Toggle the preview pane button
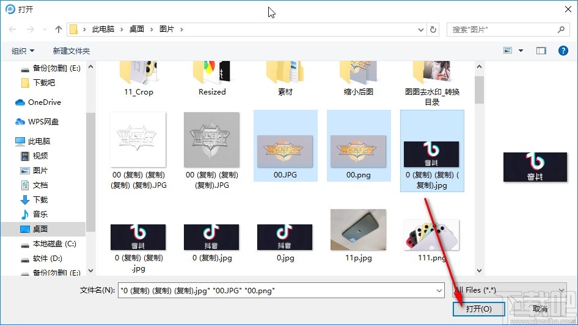Image resolution: width=578 pixels, height=325 pixels. [x=541, y=51]
